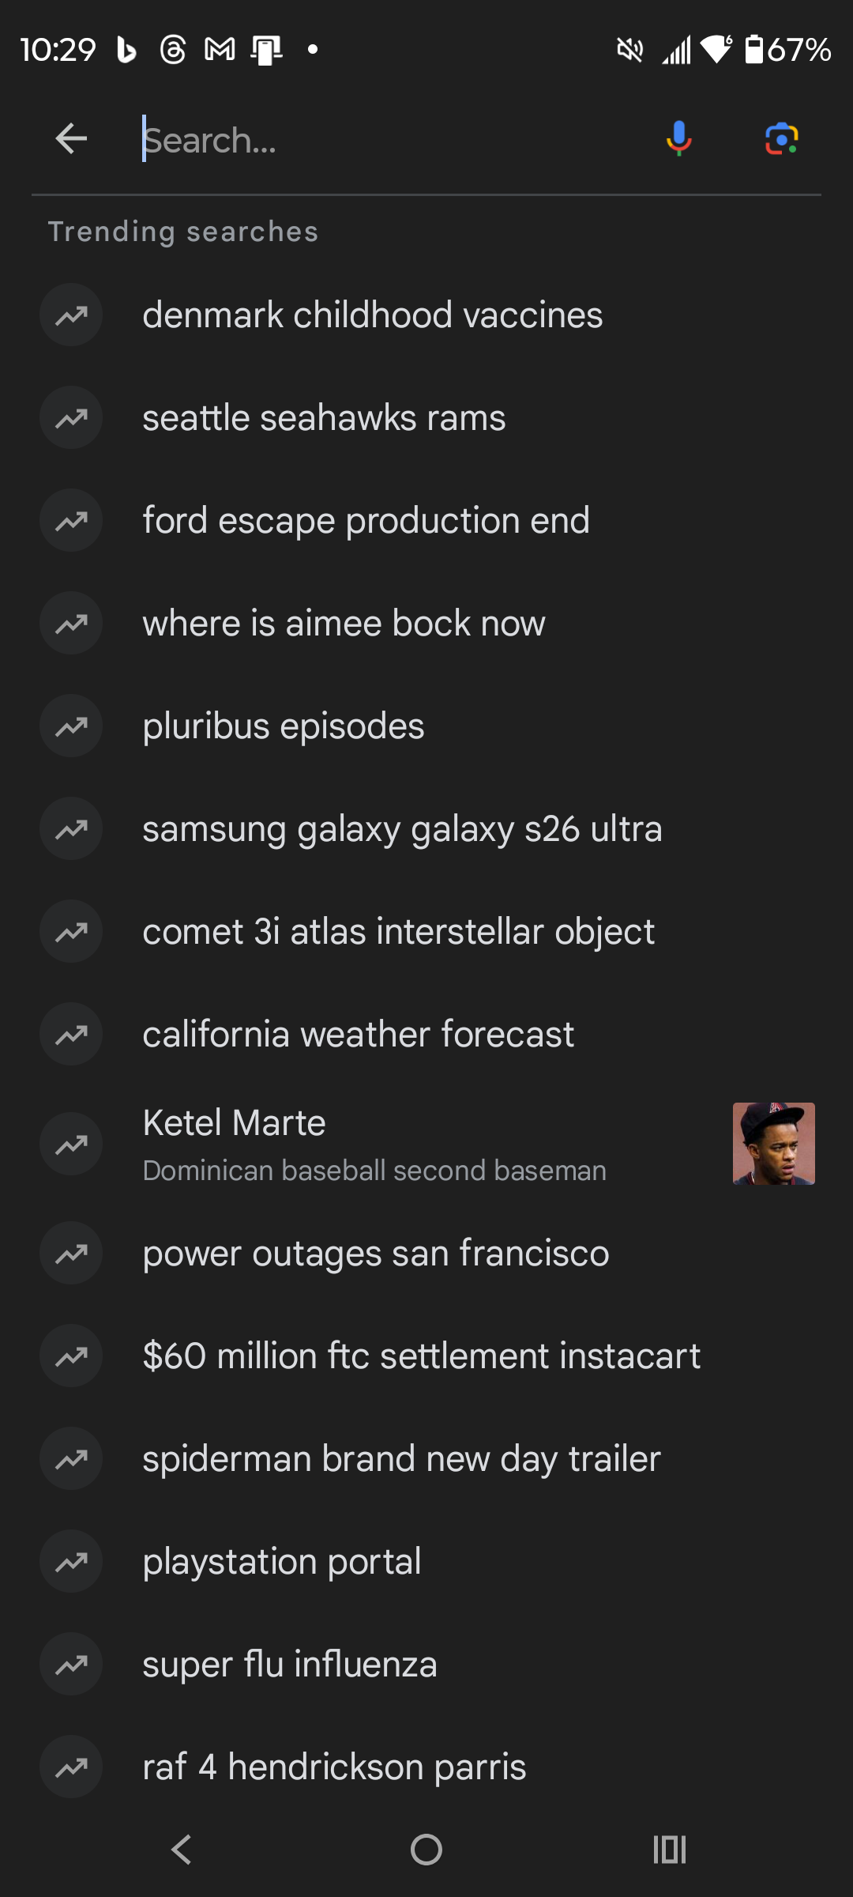Viewport: 853px width, 1897px height.
Task: Choose 'where is aimee bock now' suggestion
Action: (344, 624)
